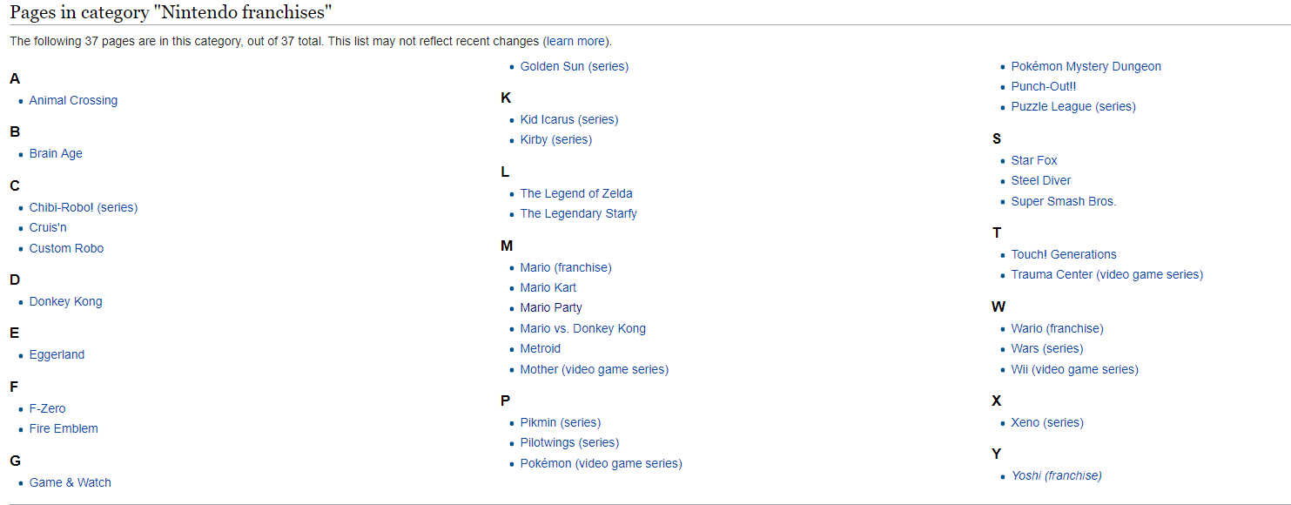Go to The Legendary Starfy
Screen dimensions: 1291x505
pos(579,213)
